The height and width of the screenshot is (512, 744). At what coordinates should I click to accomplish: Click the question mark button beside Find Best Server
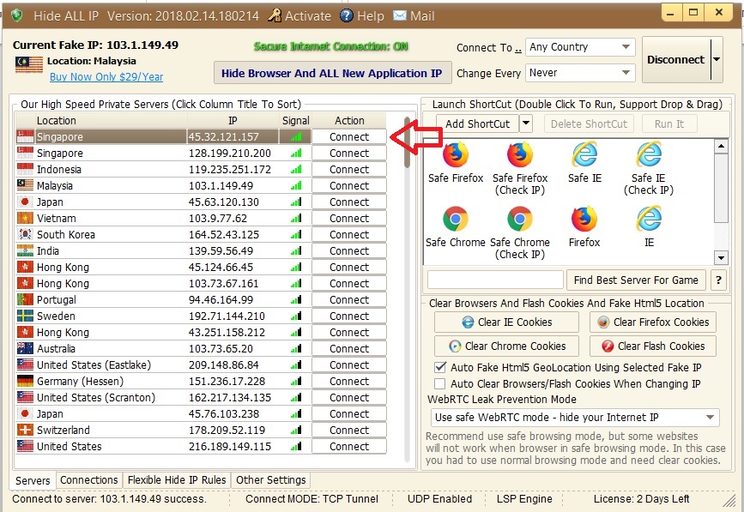click(x=718, y=280)
